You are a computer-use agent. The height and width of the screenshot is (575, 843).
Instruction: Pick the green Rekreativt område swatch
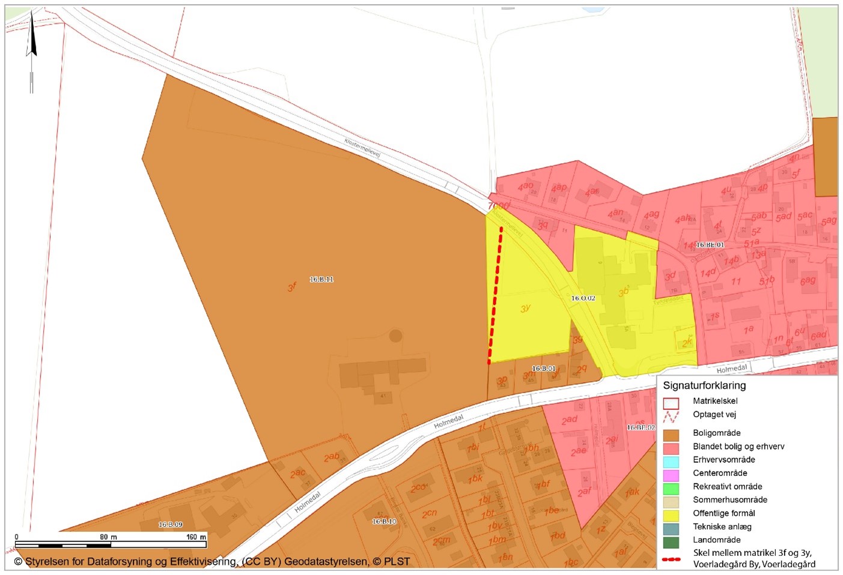point(671,488)
